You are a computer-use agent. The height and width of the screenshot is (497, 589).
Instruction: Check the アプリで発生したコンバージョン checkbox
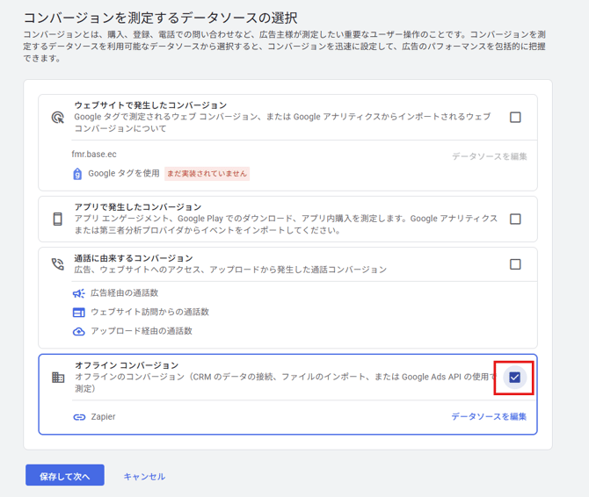coord(515,219)
